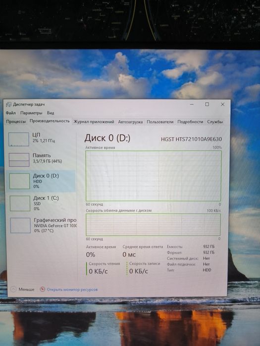Collapse the view with Меньше button
260x346 pixels.
23,289
